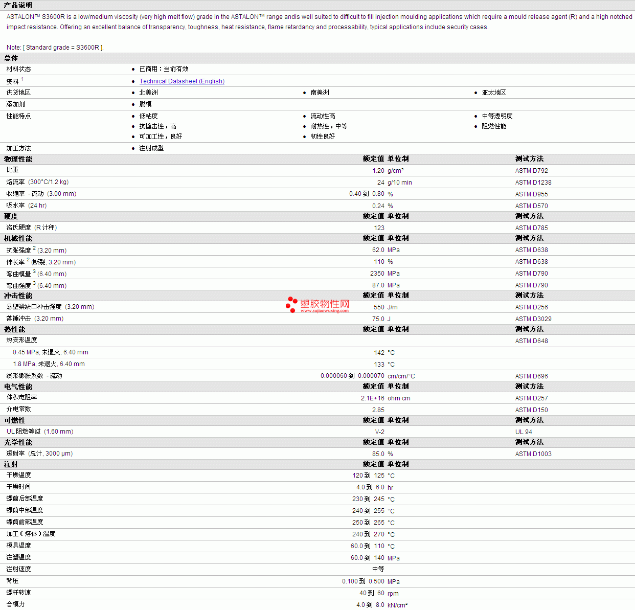The image size is (635, 610).
Task: Select the '干燥温度' row label
Action: (18, 475)
